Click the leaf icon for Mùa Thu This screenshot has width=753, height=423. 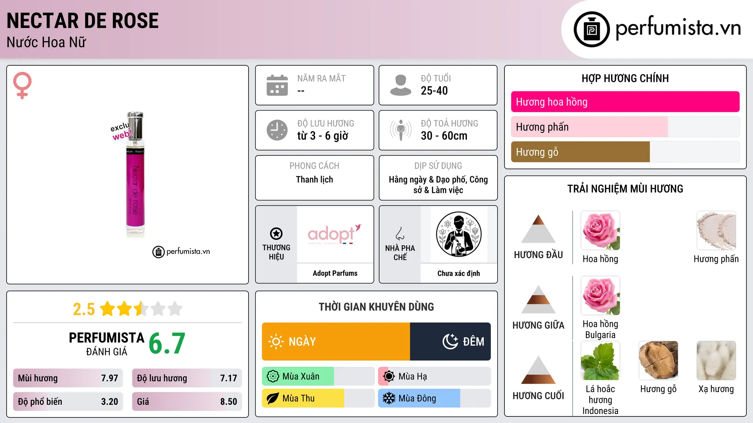(x=273, y=398)
